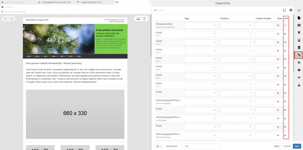Undo the last edit
The width and height of the screenshot is (303, 150).
click(x=5, y=19)
